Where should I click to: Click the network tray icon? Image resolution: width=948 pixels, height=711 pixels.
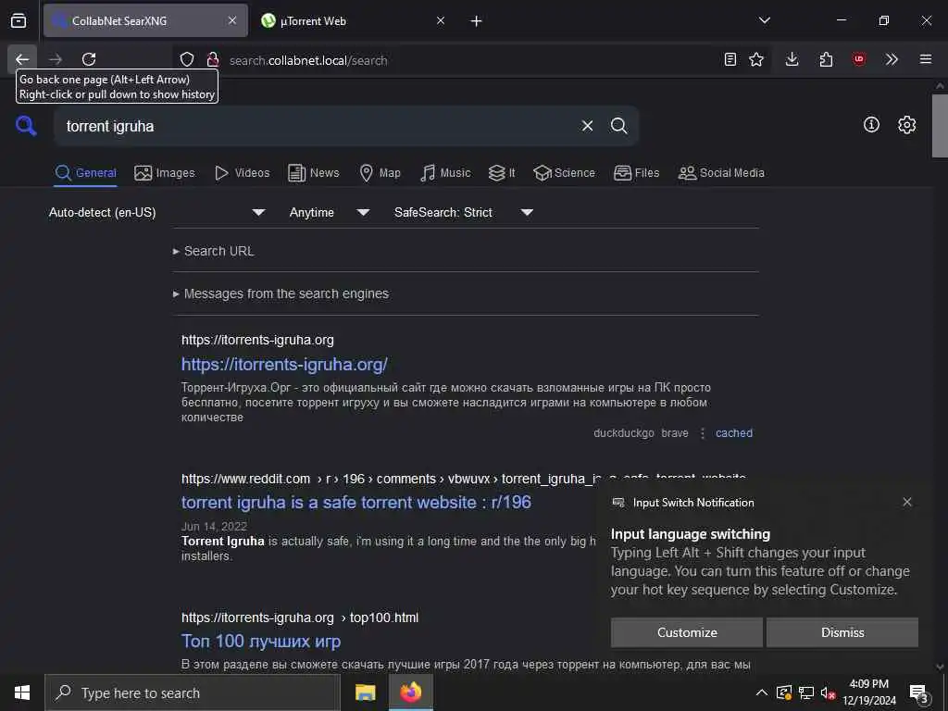pos(806,692)
